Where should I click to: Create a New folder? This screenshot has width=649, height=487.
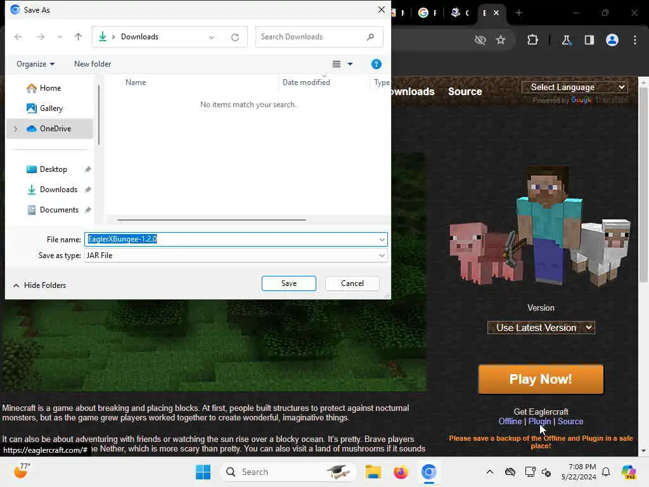pyautogui.click(x=93, y=64)
